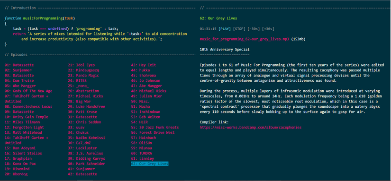
Task: Open the misc-works bandcamp cacophonies link
Action: tap(251, 127)
